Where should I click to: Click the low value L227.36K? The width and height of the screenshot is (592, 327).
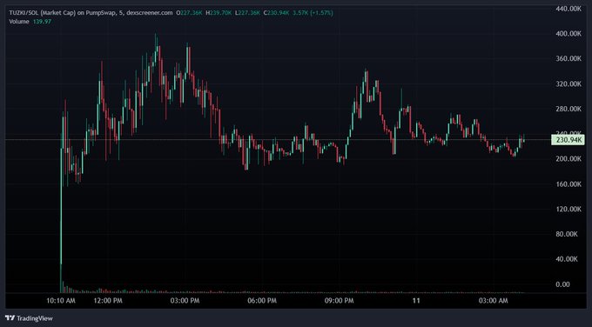[247, 13]
